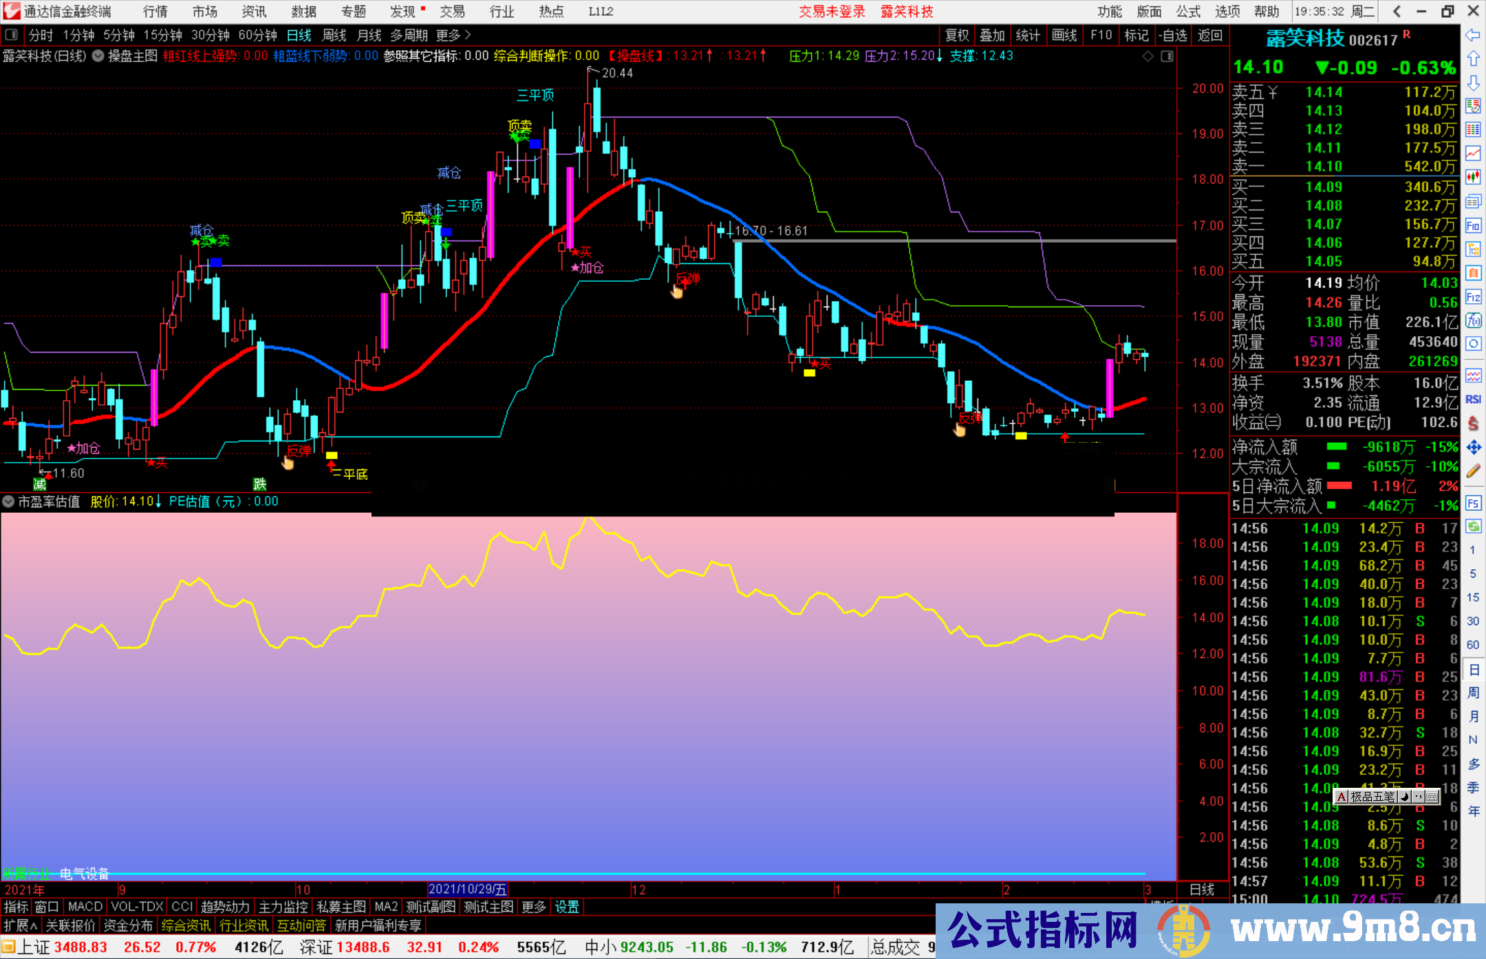Collapse the 市盈率估值 panel arrow

tap(8, 501)
